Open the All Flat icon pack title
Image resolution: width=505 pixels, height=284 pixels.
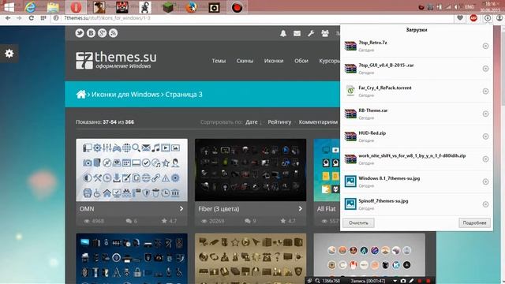(326, 208)
